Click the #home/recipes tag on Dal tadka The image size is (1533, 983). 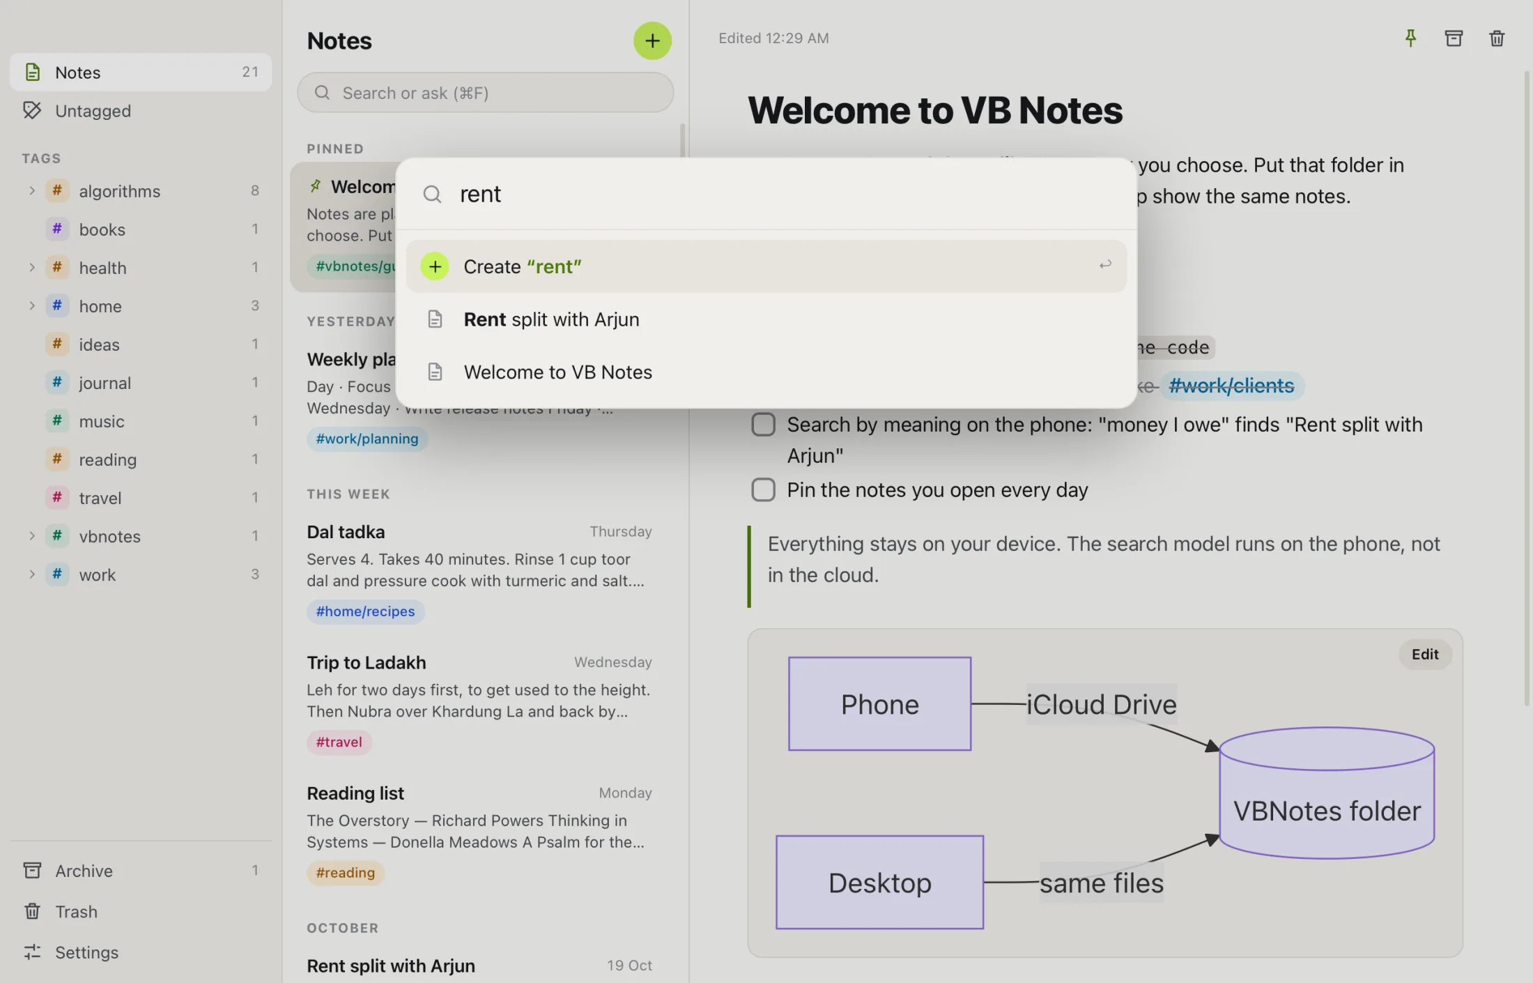coord(365,611)
